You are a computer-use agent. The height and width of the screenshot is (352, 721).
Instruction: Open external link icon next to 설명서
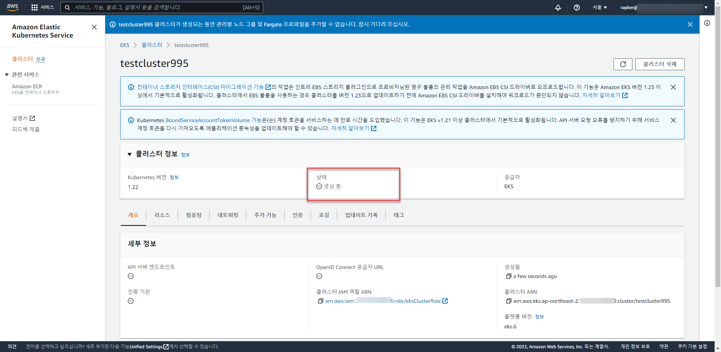coord(32,118)
